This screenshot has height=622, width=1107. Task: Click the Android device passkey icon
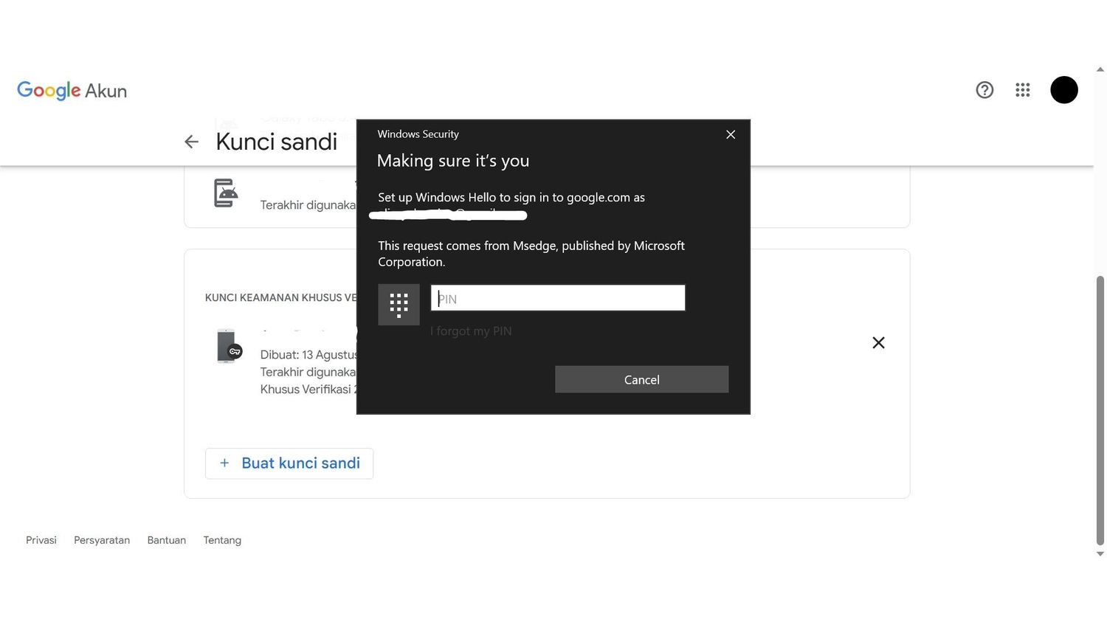tap(226, 193)
